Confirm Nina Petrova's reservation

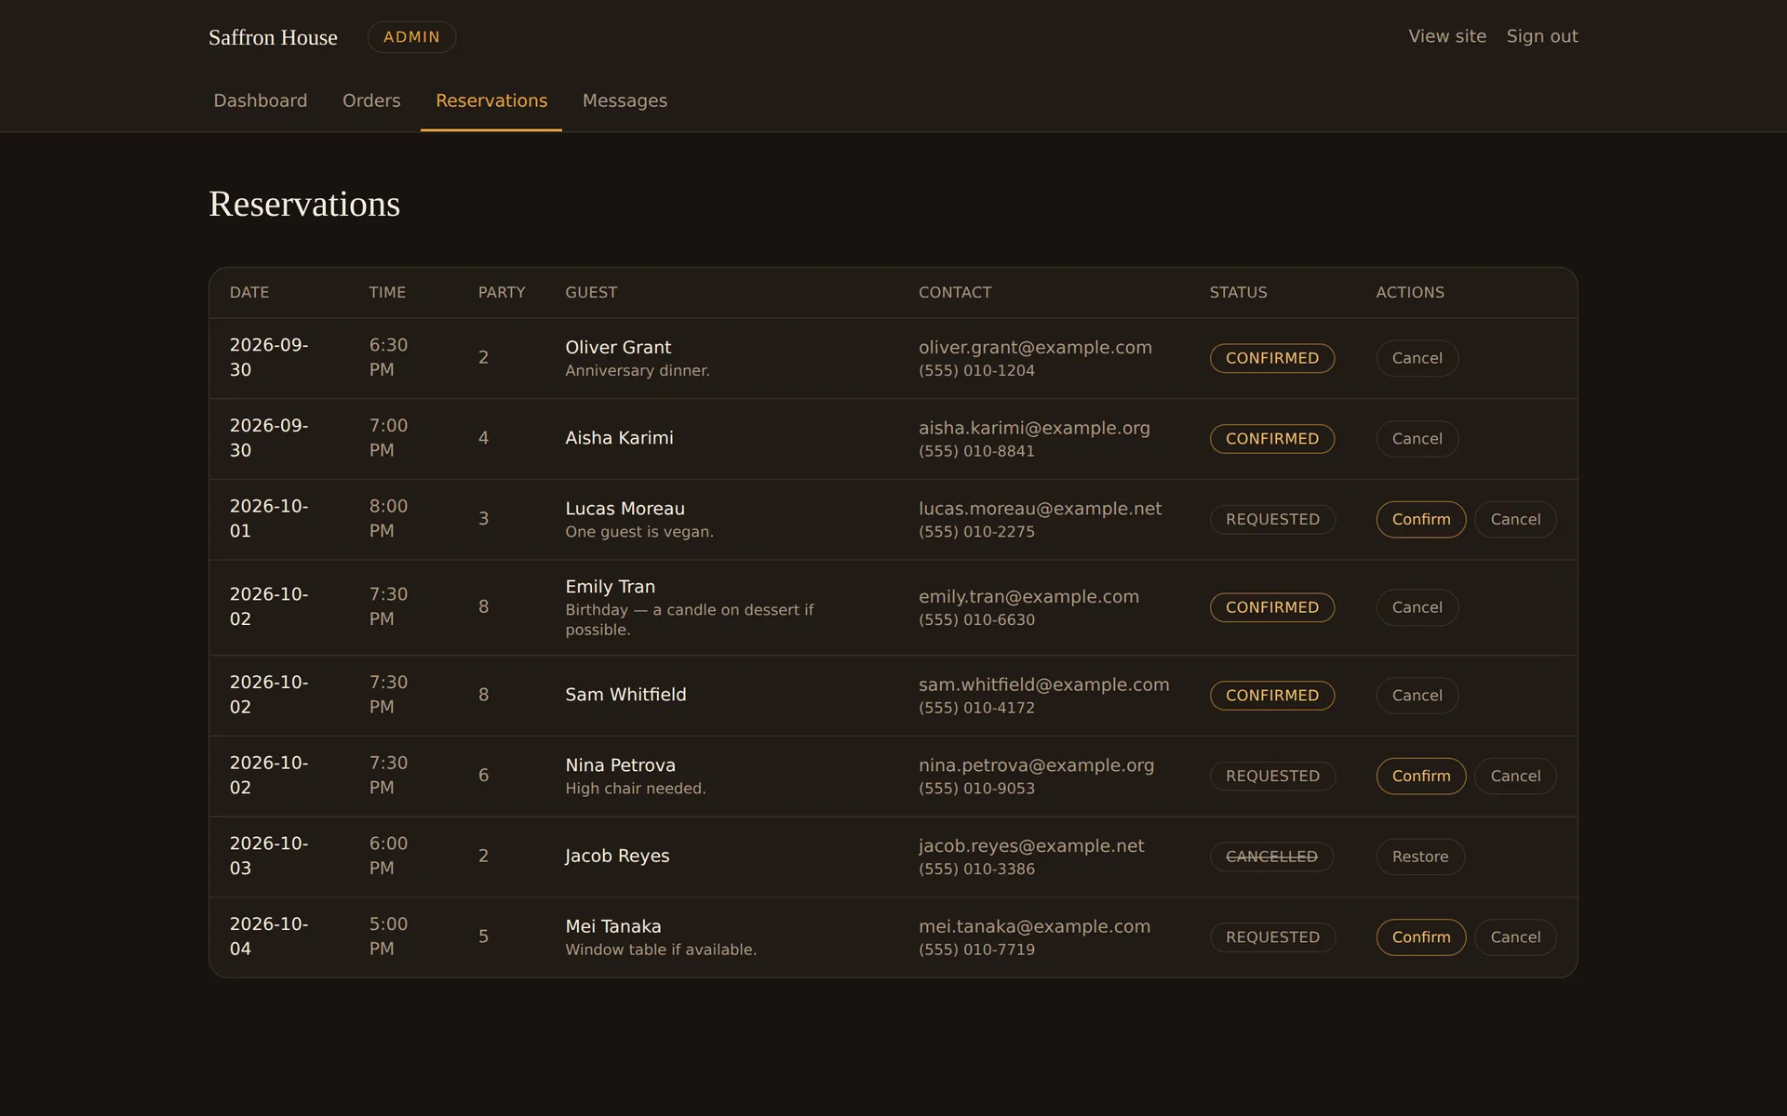[x=1420, y=776]
